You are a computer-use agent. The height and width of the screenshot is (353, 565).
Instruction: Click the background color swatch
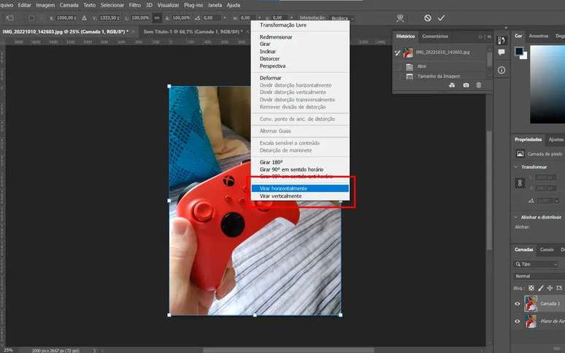tap(524, 56)
